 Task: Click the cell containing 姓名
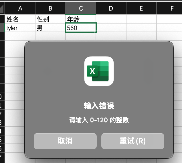pos(20,19)
